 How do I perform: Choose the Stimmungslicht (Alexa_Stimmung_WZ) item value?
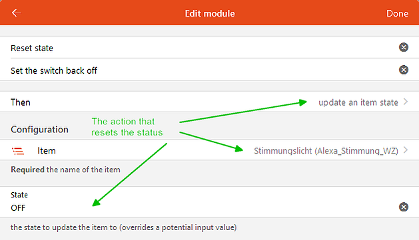(326, 151)
